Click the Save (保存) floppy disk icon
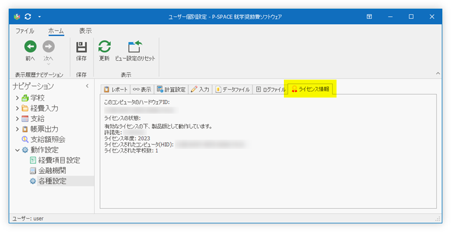Image resolution: width=451 pixels, height=232 pixels. click(82, 47)
